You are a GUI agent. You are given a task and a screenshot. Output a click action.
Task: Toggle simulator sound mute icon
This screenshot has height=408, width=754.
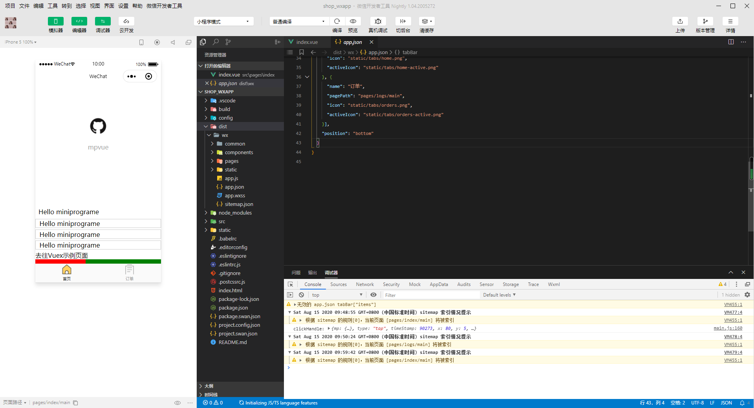173,42
